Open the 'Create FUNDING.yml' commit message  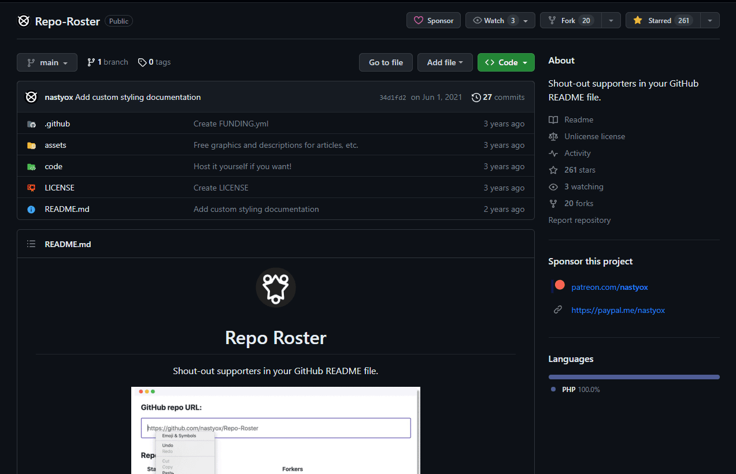[231, 124]
